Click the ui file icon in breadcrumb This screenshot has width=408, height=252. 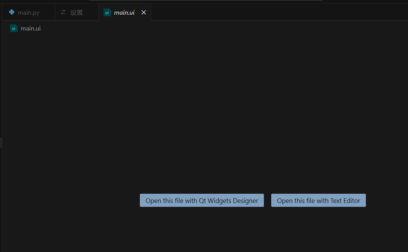coord(14,28)
